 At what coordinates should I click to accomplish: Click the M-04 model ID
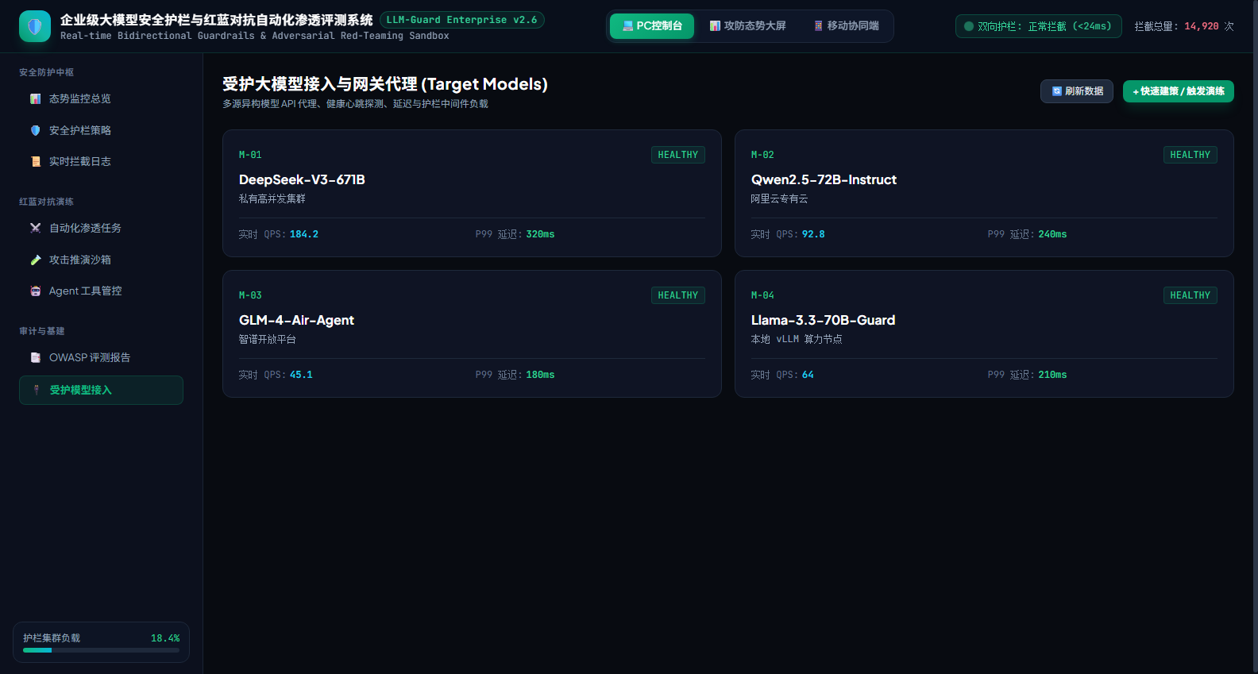[762, 295]
